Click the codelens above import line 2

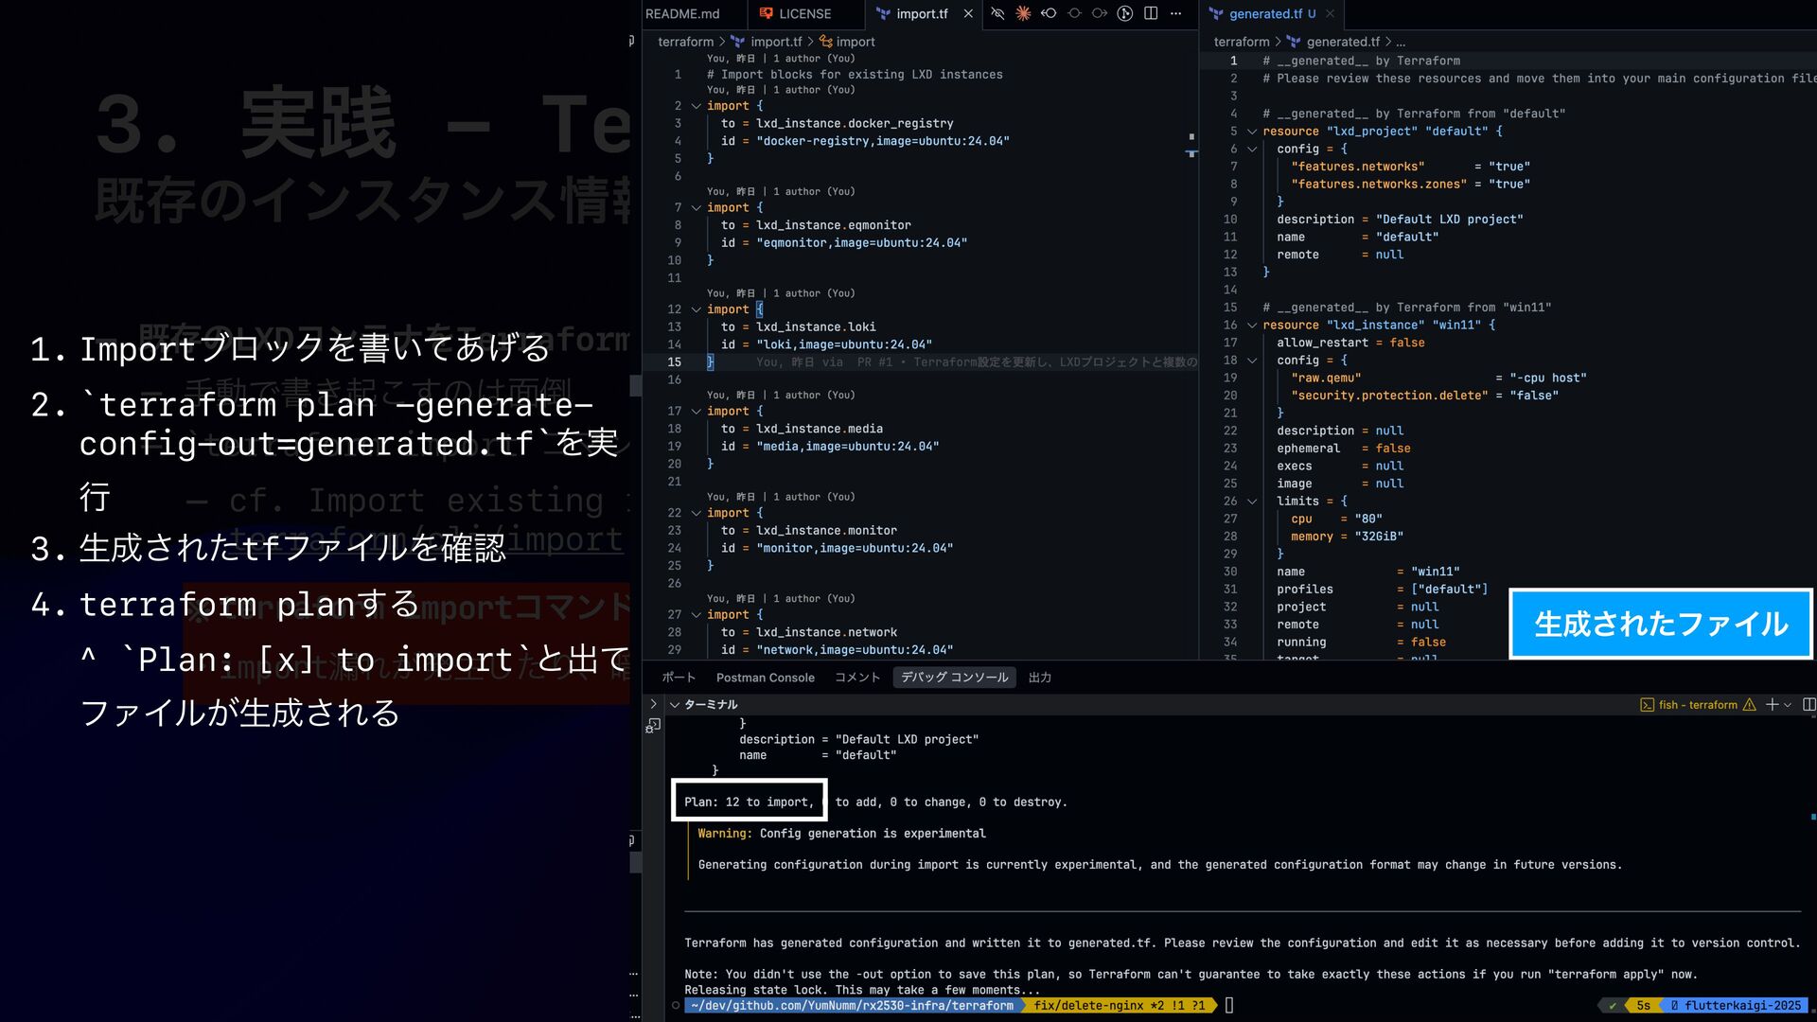[x=781, y=90]
